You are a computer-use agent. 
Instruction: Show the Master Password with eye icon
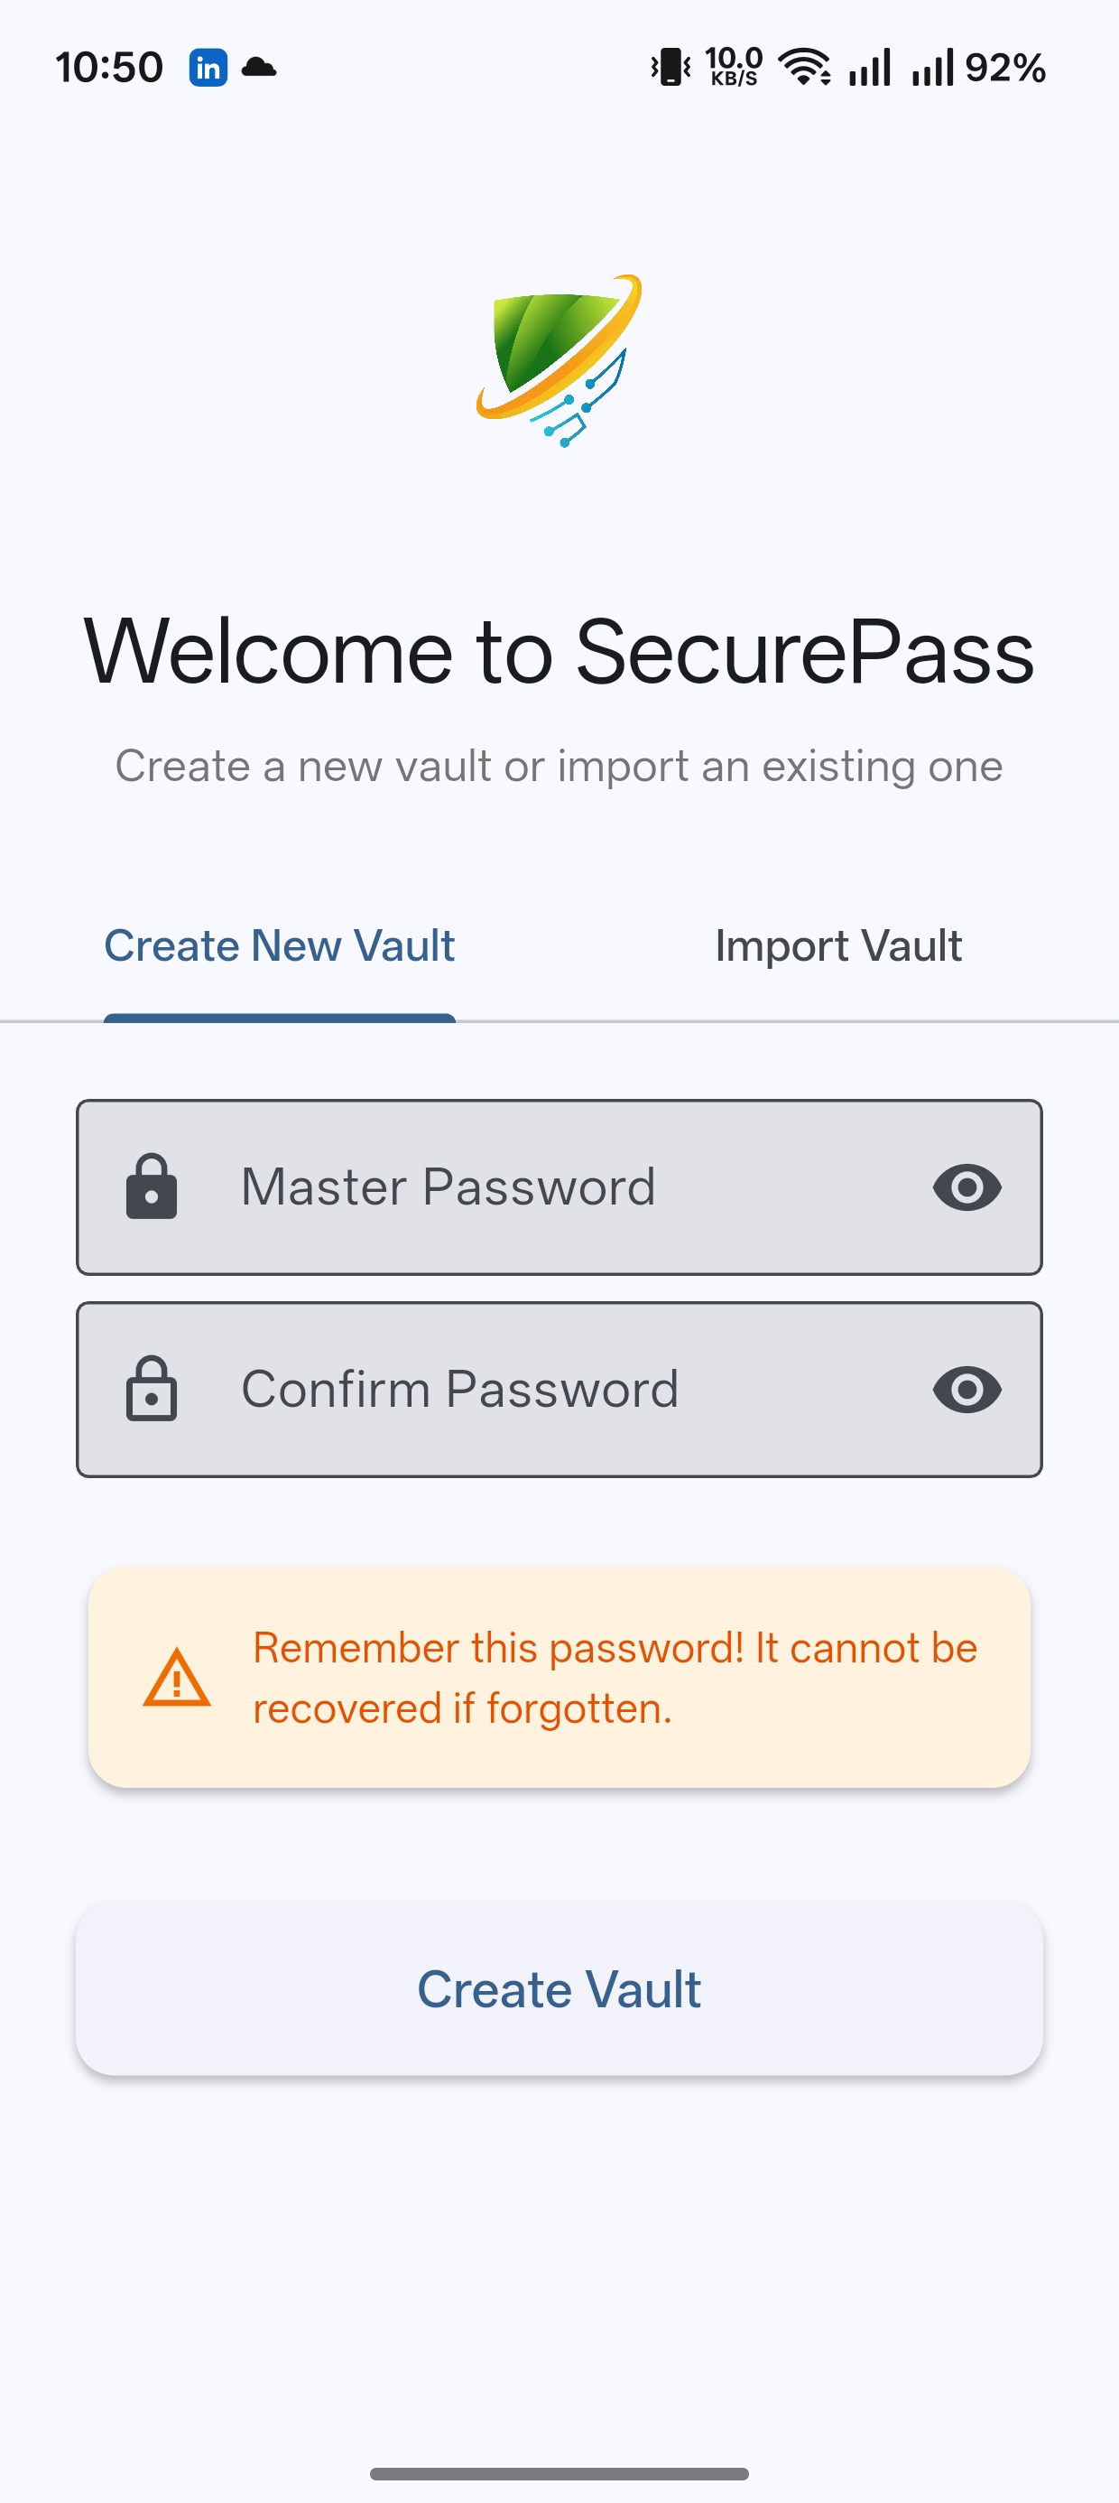[966, 1186]
